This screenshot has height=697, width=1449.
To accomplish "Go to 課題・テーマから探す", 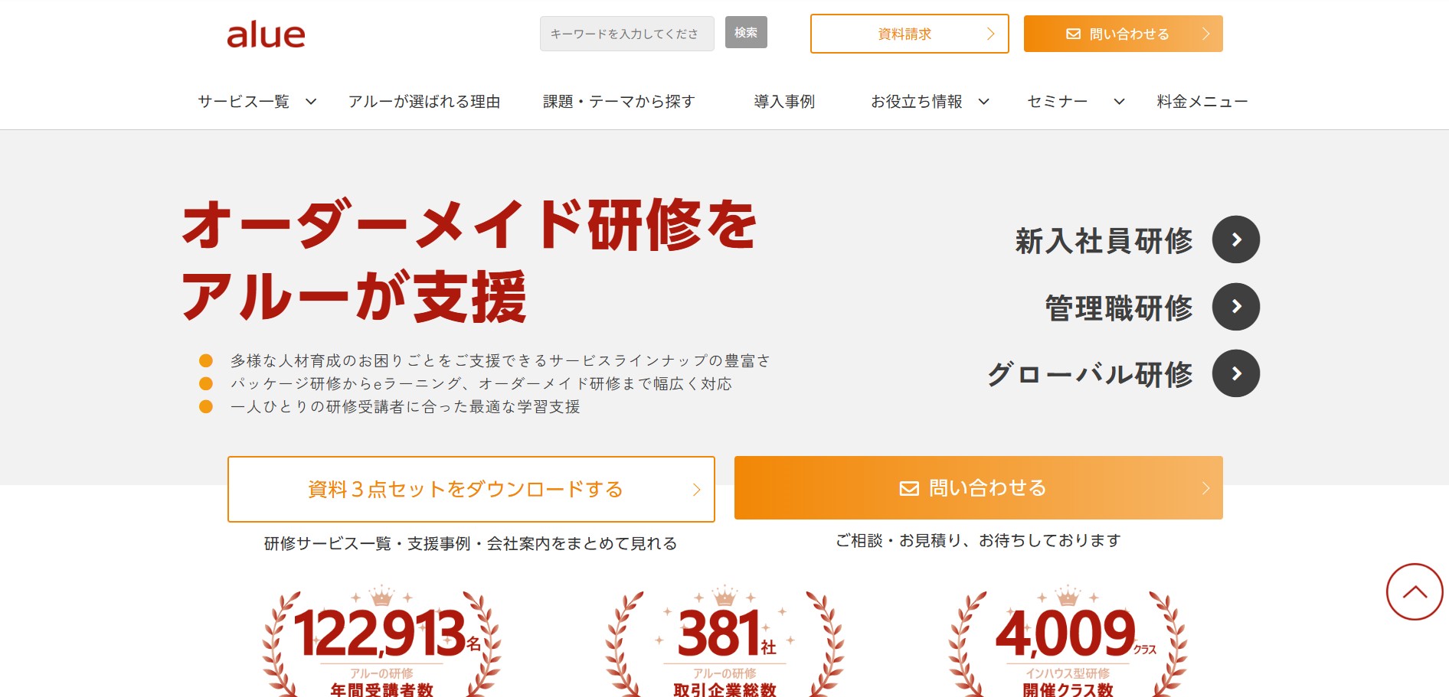I will (619, 102).
